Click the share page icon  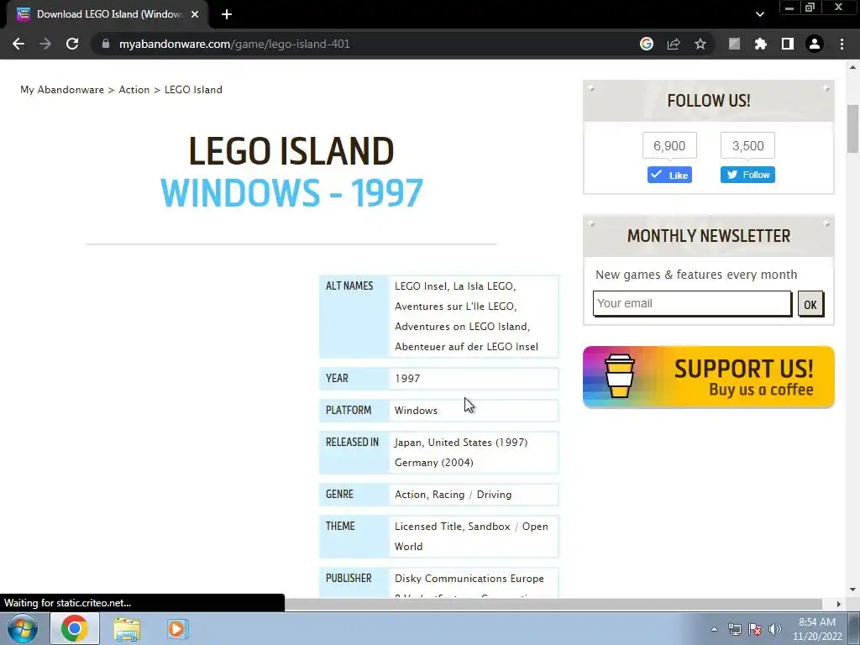click(674, 44)
